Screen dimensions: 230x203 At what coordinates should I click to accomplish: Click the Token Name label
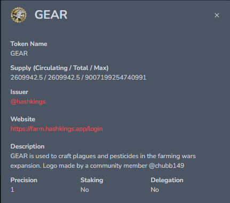pyautogui.click(x=29, y=44)
